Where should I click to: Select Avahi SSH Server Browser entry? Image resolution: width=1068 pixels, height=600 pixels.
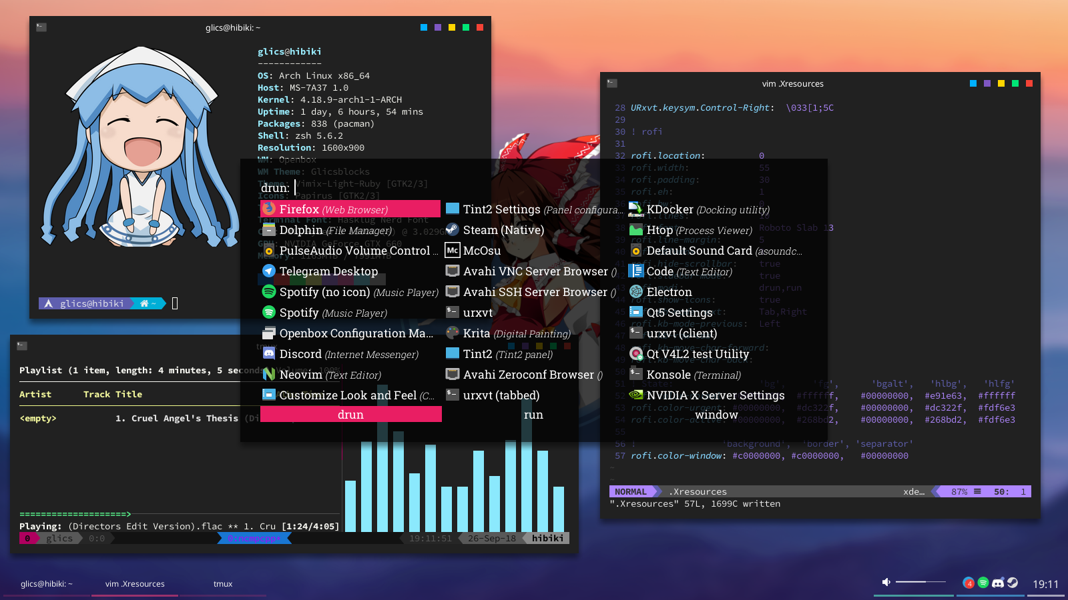[x=534, y=292]
